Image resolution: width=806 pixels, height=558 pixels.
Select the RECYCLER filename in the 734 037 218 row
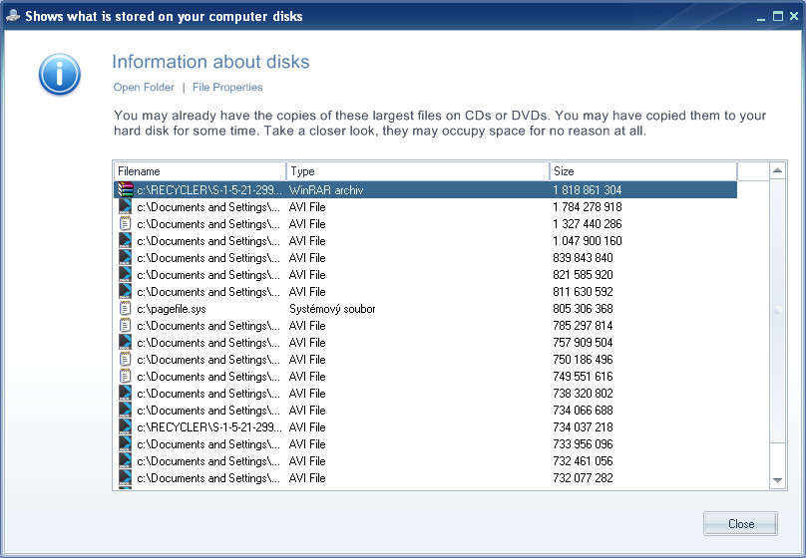pyautogui.click(x=209, y=427)
